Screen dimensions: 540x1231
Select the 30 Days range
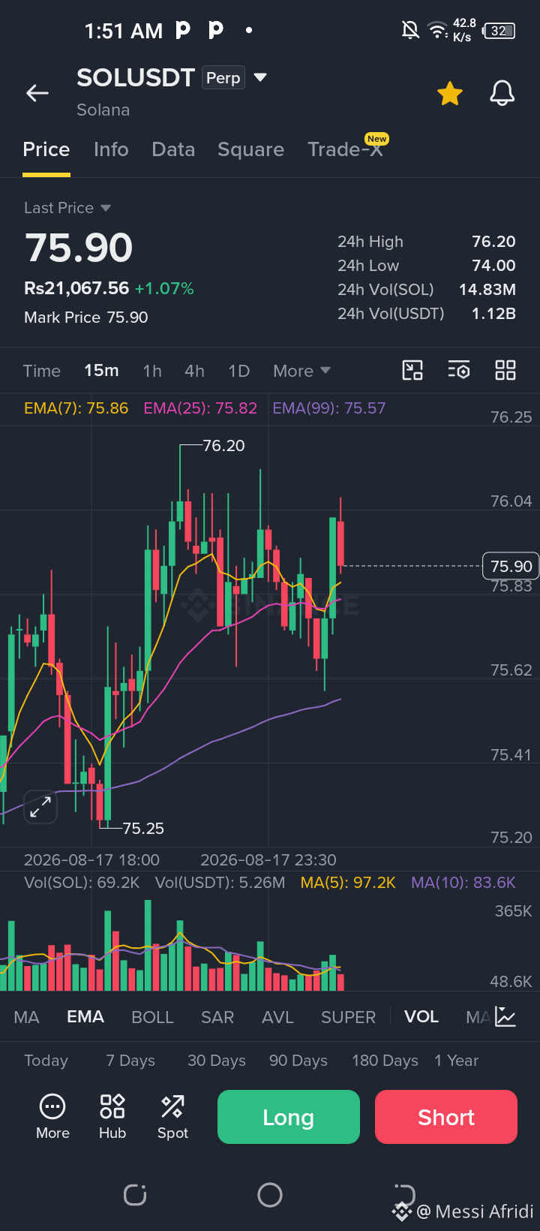(x=217, y=1061)
